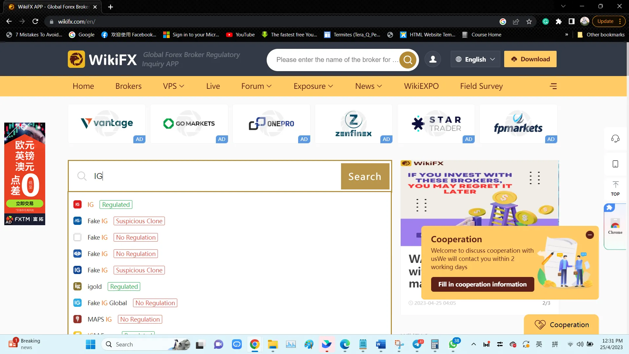Go to the Home menu

[83, 86]
